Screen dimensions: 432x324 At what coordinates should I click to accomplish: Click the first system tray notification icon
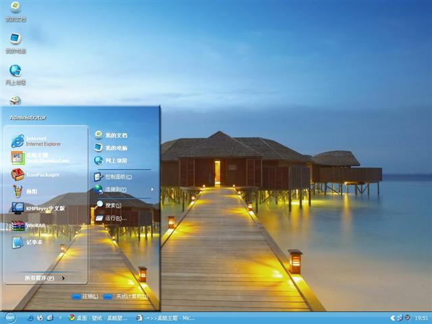(400, 318)
